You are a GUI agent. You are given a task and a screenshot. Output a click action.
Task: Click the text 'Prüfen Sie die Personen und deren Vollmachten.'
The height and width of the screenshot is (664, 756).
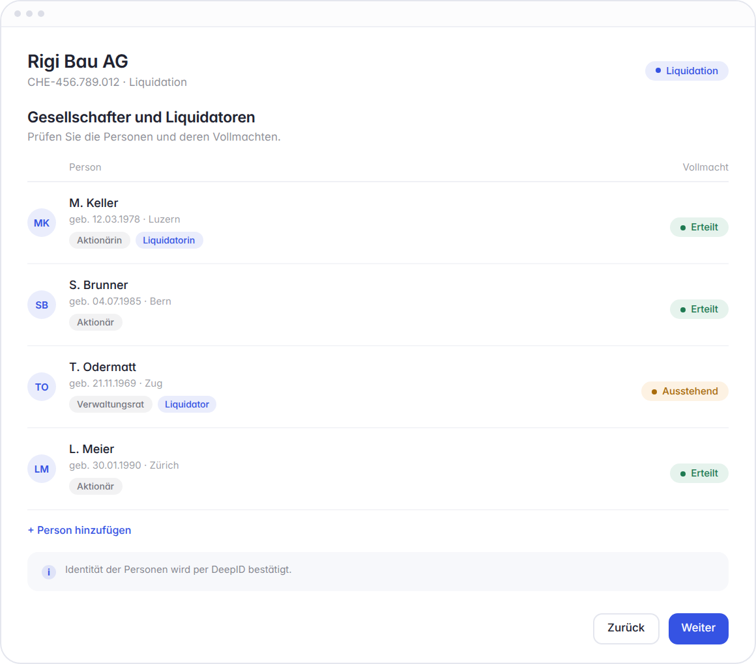click(154, 137)
